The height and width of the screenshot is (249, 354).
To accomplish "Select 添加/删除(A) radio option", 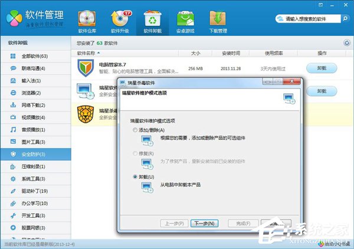I will [135, 130].
